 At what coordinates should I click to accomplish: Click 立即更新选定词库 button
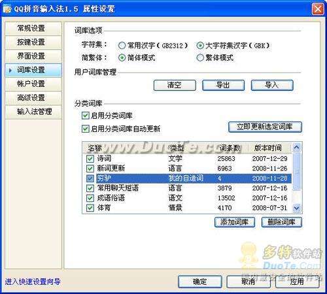(265, 127)
